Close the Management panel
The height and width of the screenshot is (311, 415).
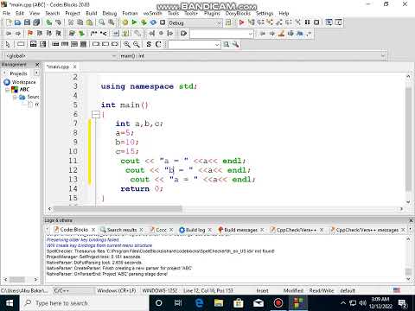(x=37, y=64)
